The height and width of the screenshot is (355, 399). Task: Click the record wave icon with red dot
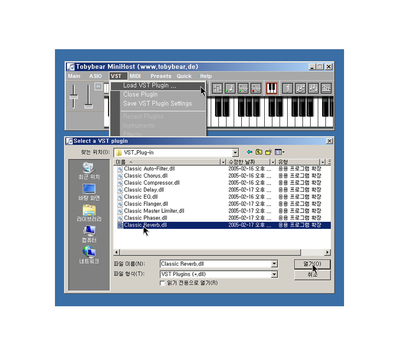pos(256,88)
